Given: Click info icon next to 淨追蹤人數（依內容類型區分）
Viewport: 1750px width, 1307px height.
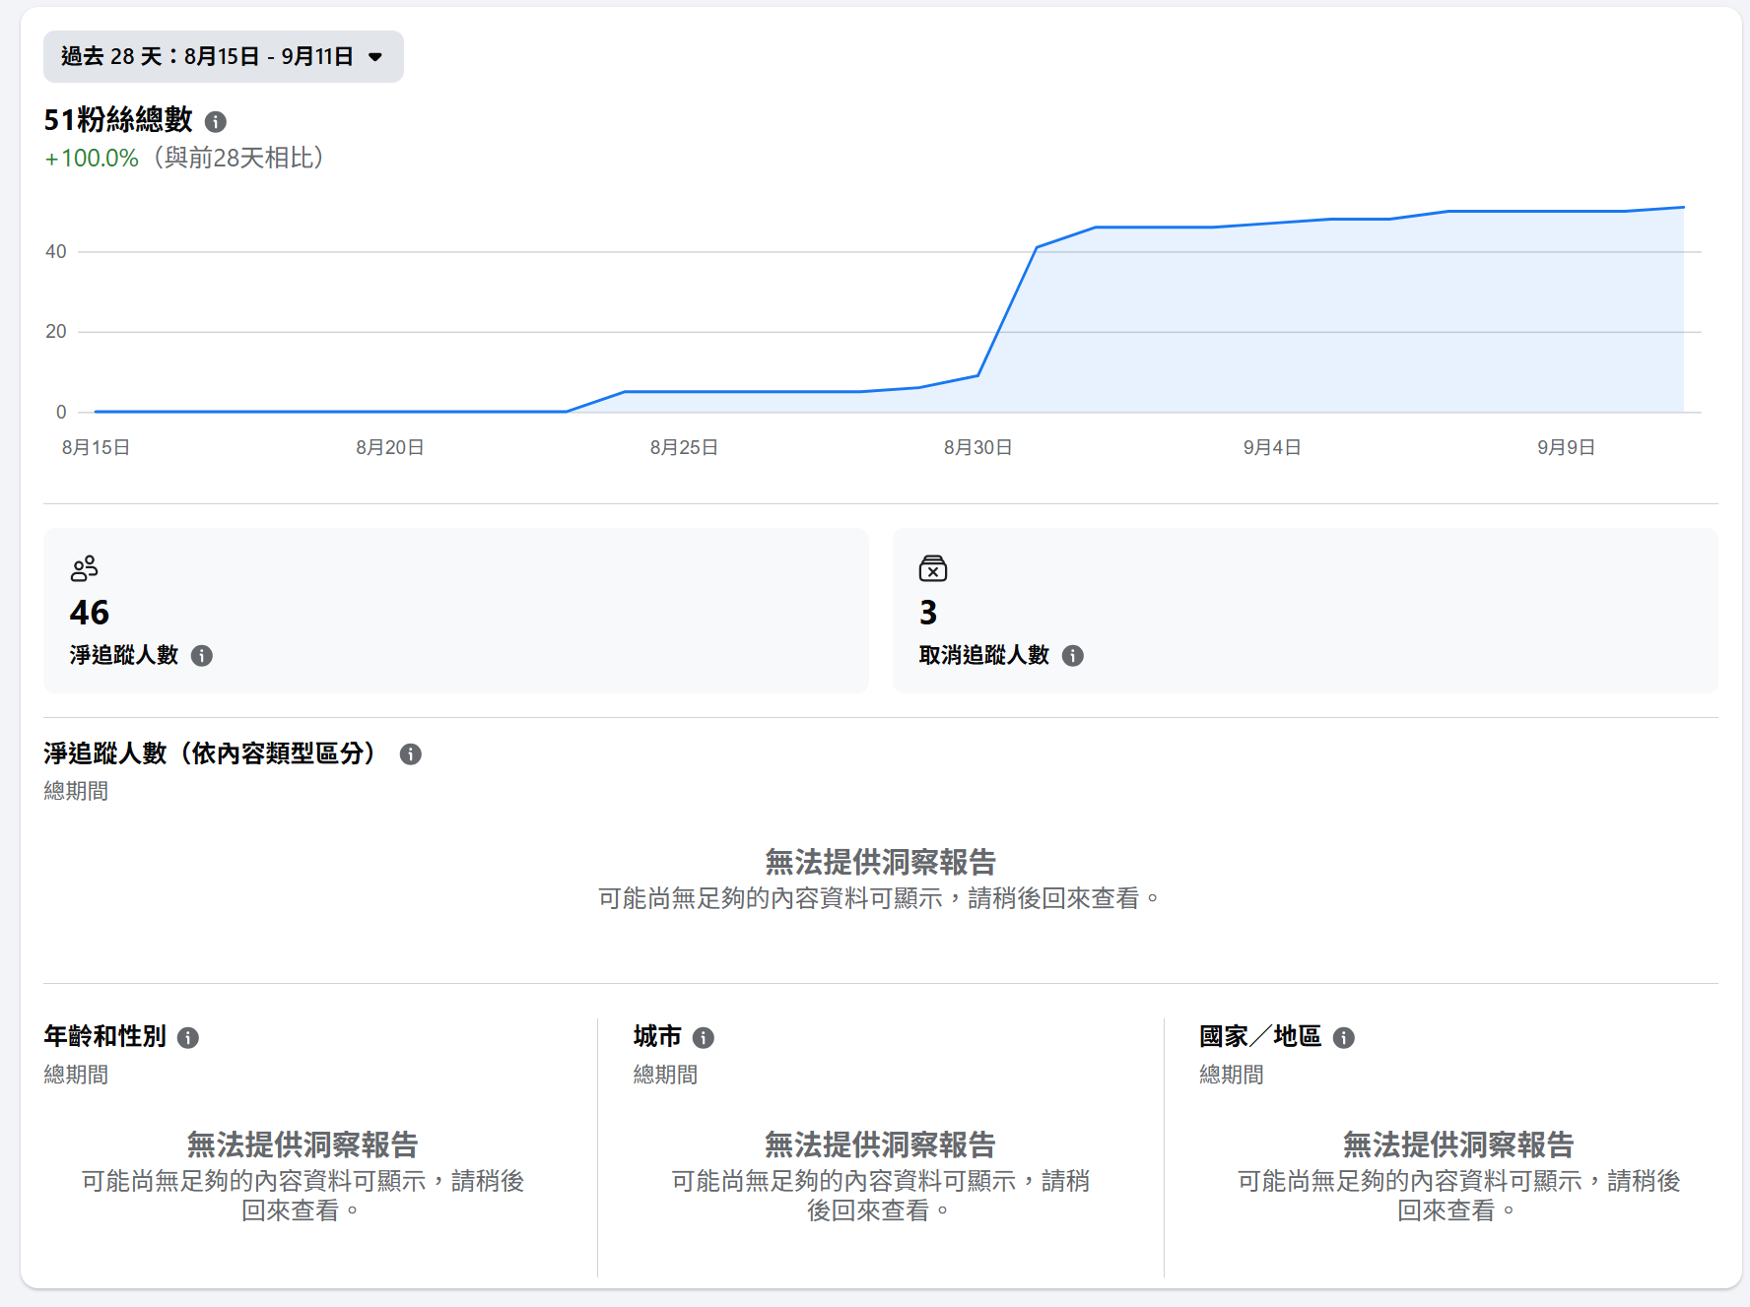Looking at the screenshot, I should tap(411, 754).
